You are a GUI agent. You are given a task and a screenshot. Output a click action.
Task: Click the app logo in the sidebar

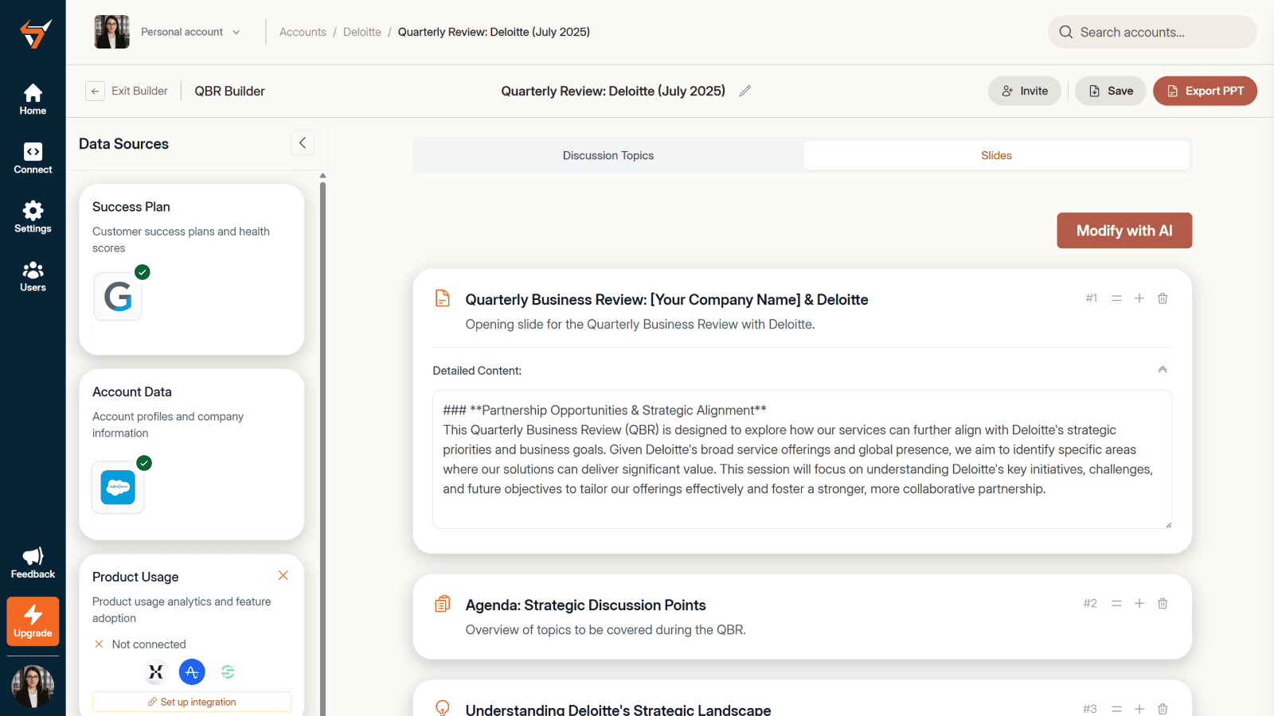pos(36,34)
